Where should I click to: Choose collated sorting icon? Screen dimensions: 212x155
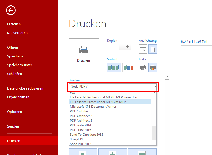pos(114,67)
